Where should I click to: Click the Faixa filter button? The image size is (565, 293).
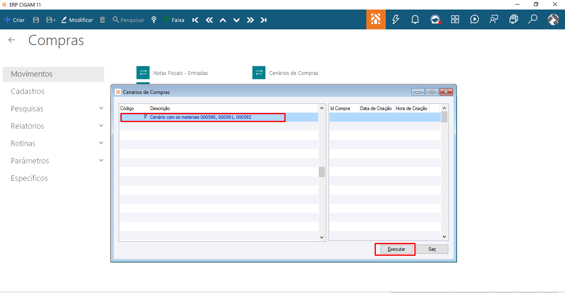(174, 20)
